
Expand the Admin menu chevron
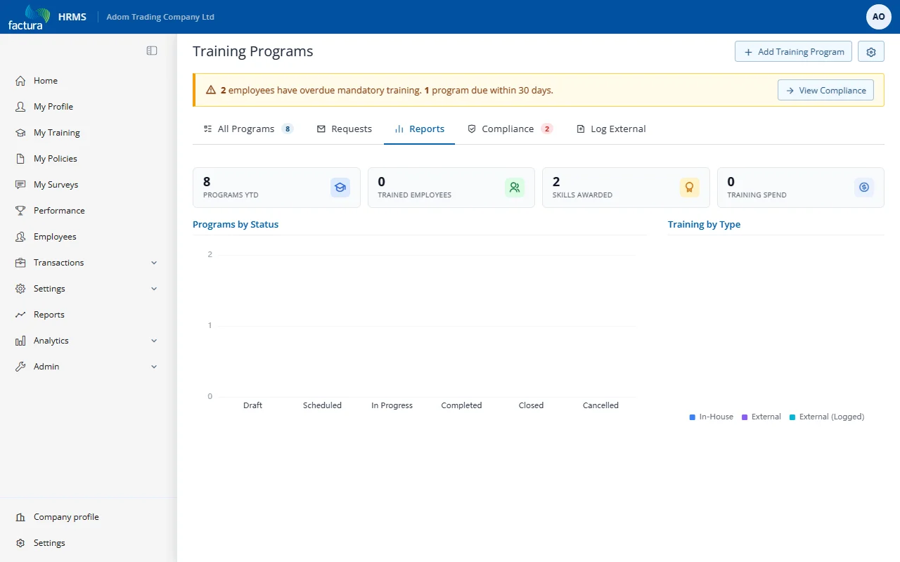click(154, 367)
